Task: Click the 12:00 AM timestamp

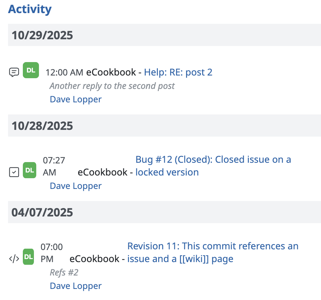Action: pos(64,72)
